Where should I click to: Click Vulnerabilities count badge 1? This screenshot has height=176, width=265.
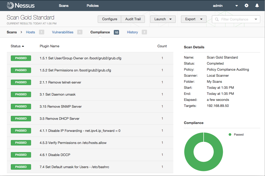[x=80, y=32]
